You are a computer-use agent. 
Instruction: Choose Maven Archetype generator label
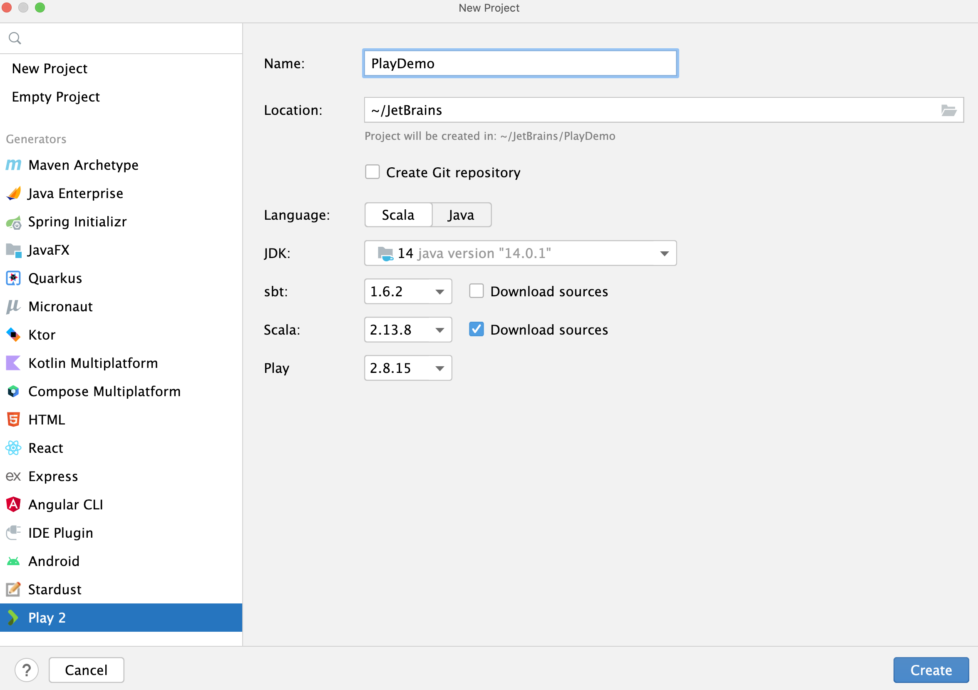pos(84,165)
